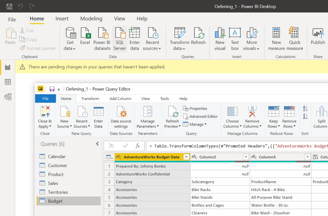Open Remove Rows in Query Editor
Screen dimensions: 328x216
point(289,117)
